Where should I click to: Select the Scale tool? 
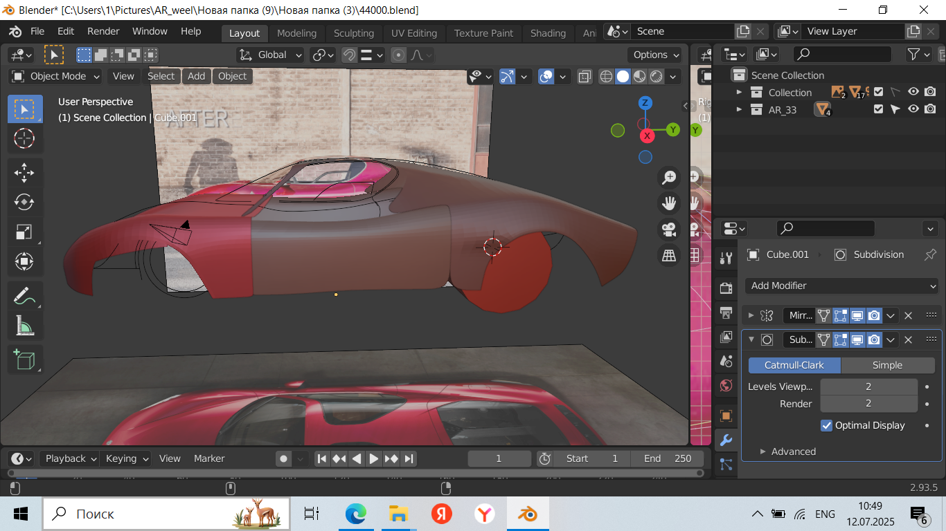point(24,232)
